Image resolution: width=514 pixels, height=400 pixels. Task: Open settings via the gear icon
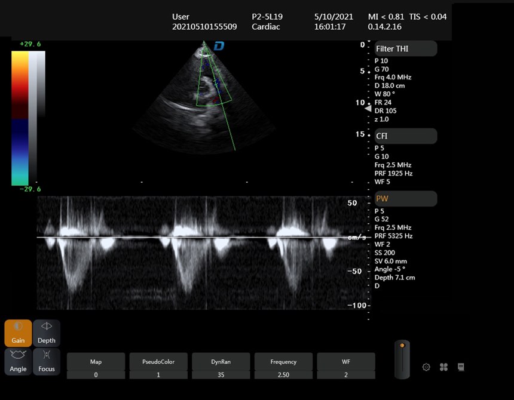click(426, 367)
